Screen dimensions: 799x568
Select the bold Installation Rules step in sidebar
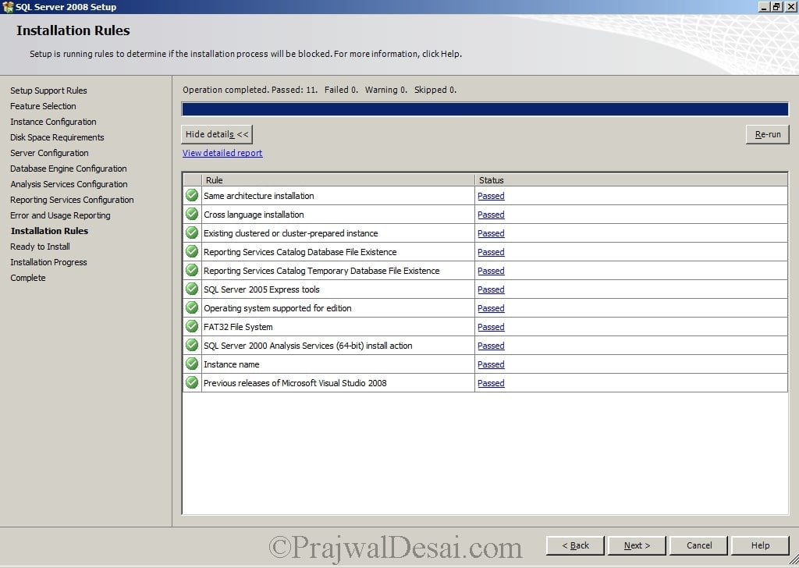[49, 231]
